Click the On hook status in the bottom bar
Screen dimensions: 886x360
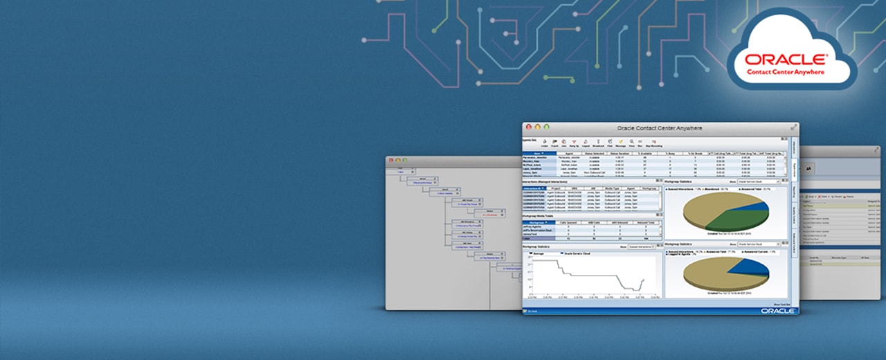(529, 312)
